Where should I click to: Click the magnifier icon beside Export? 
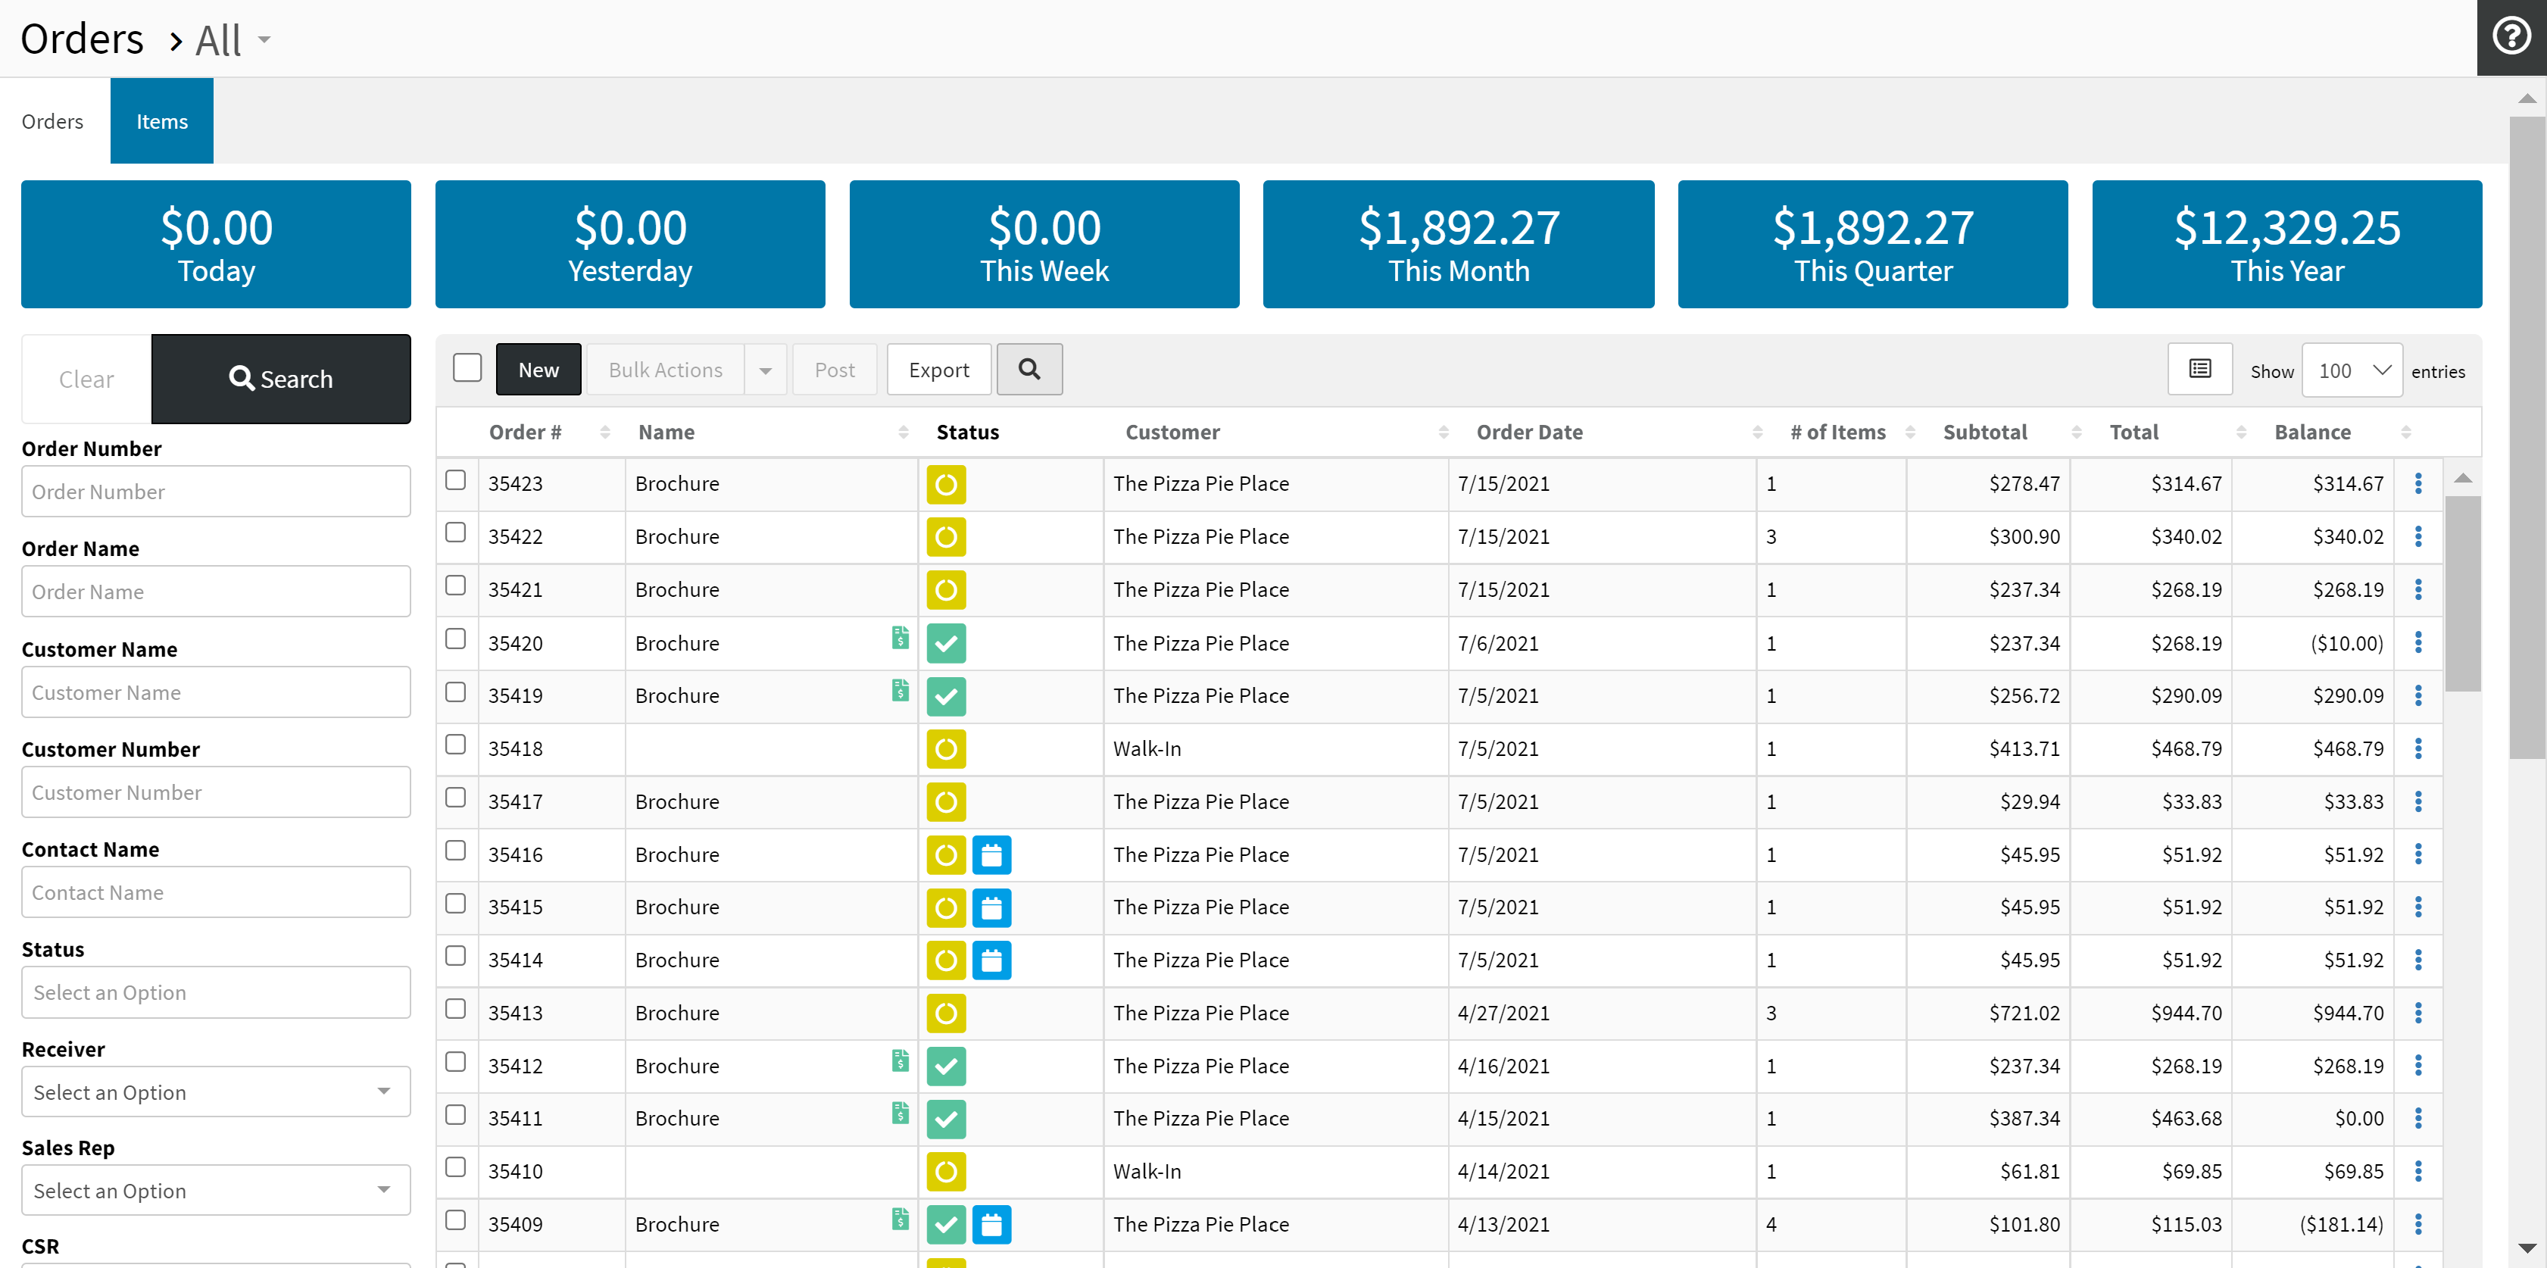(x=1028, y=369)
